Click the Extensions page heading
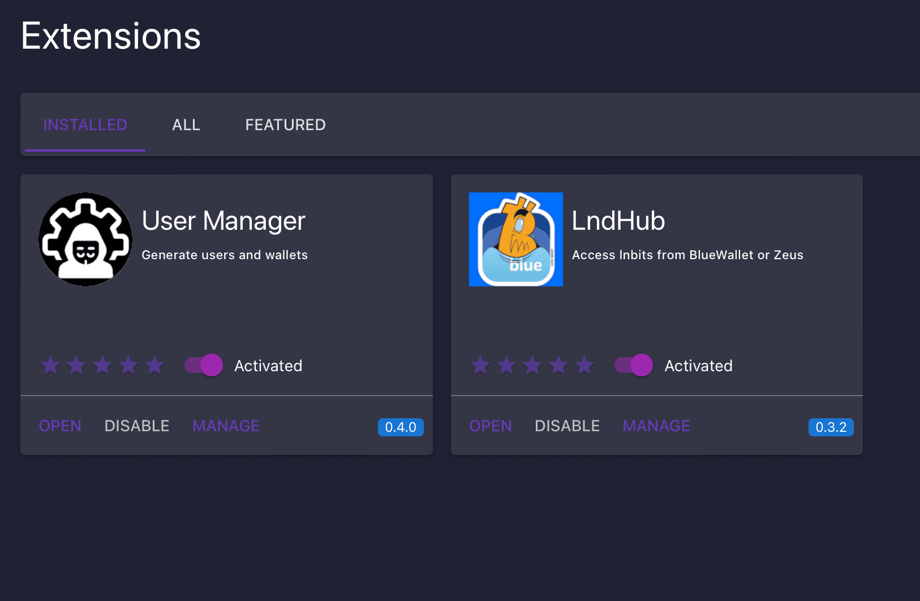 (x=111, y=36)
